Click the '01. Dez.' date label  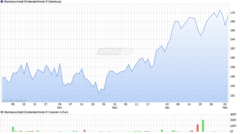point(115,106)
